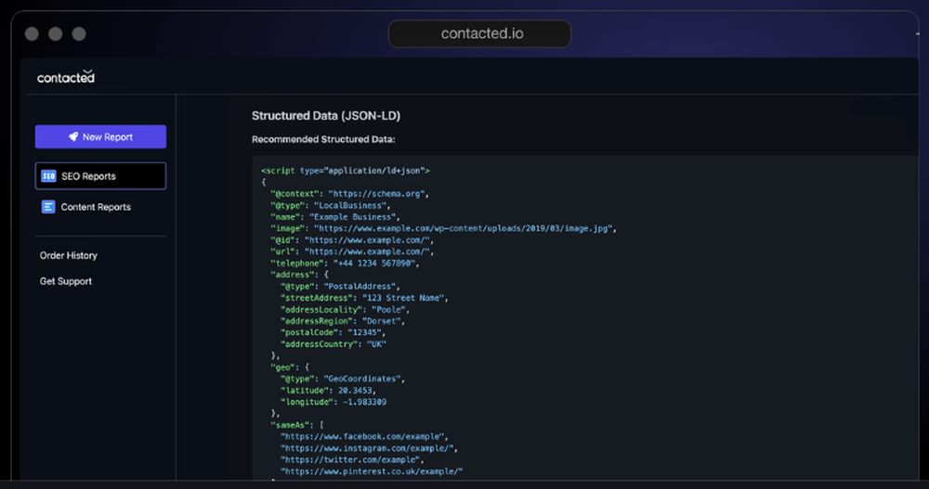Click the "geo": { line
Image resolution: width=929 pixels, height=489 pixels.
290,367
